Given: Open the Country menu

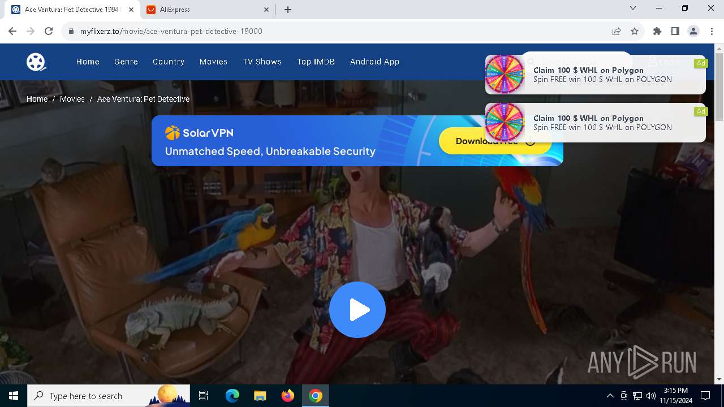Looking at the screenshot, I should (169, 62).
